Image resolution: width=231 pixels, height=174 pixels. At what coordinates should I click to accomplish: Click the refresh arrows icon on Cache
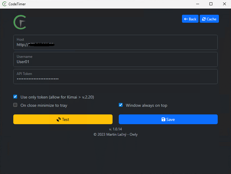point(204,19)
